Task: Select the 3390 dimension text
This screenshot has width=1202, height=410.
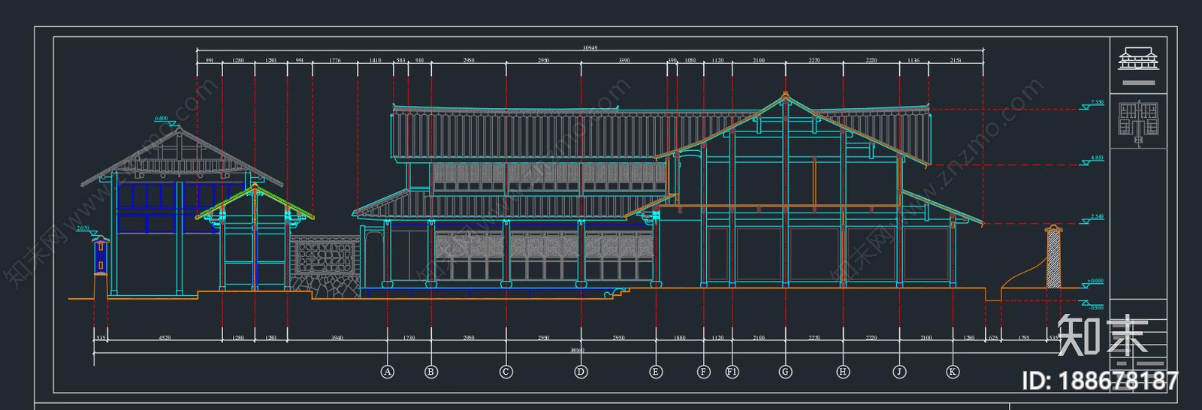Action: (x=624, y=60)
